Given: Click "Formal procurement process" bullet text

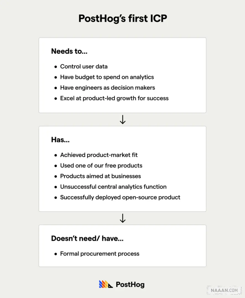Looking at the screenshot, I should [x=100, y=254].
